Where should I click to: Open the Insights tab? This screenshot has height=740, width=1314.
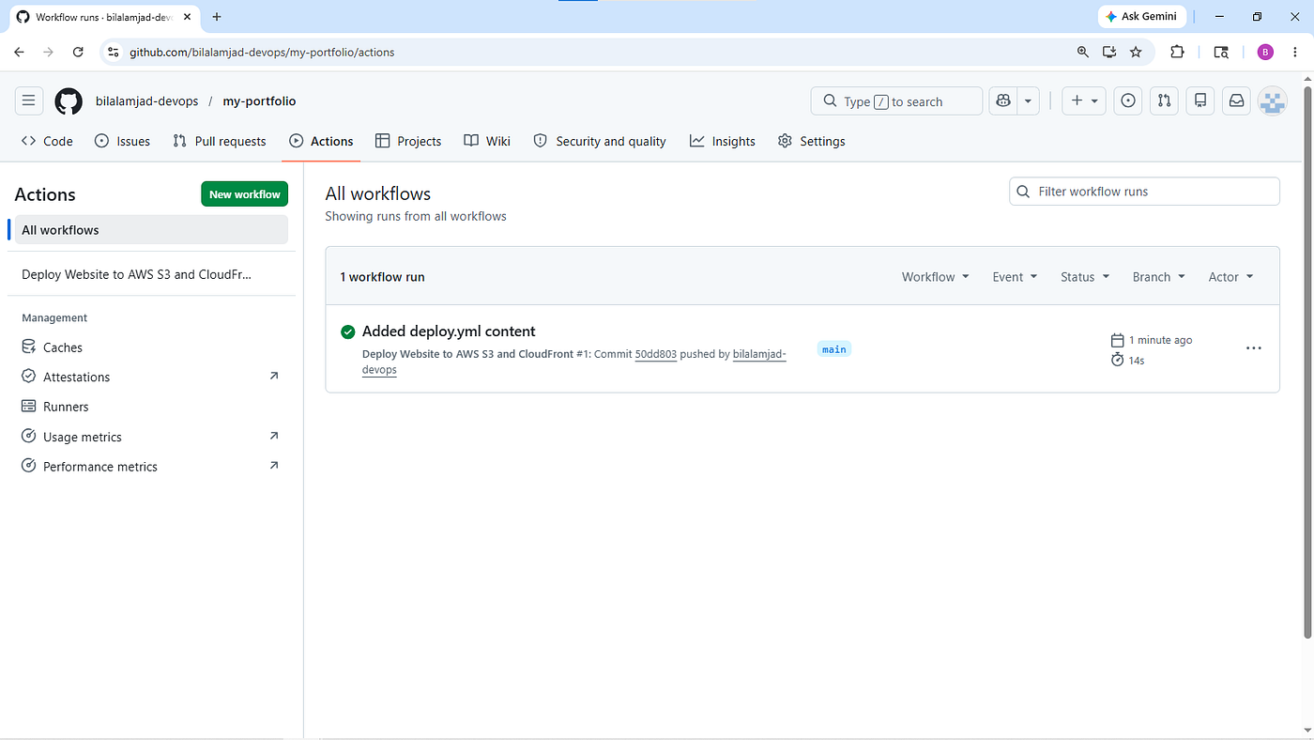(x=723, y=141)
